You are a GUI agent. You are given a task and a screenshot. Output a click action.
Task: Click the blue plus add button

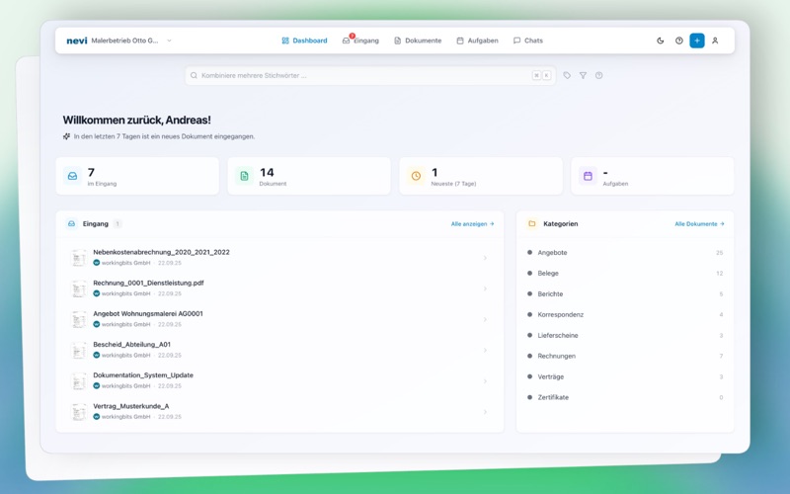click(697, 41)
